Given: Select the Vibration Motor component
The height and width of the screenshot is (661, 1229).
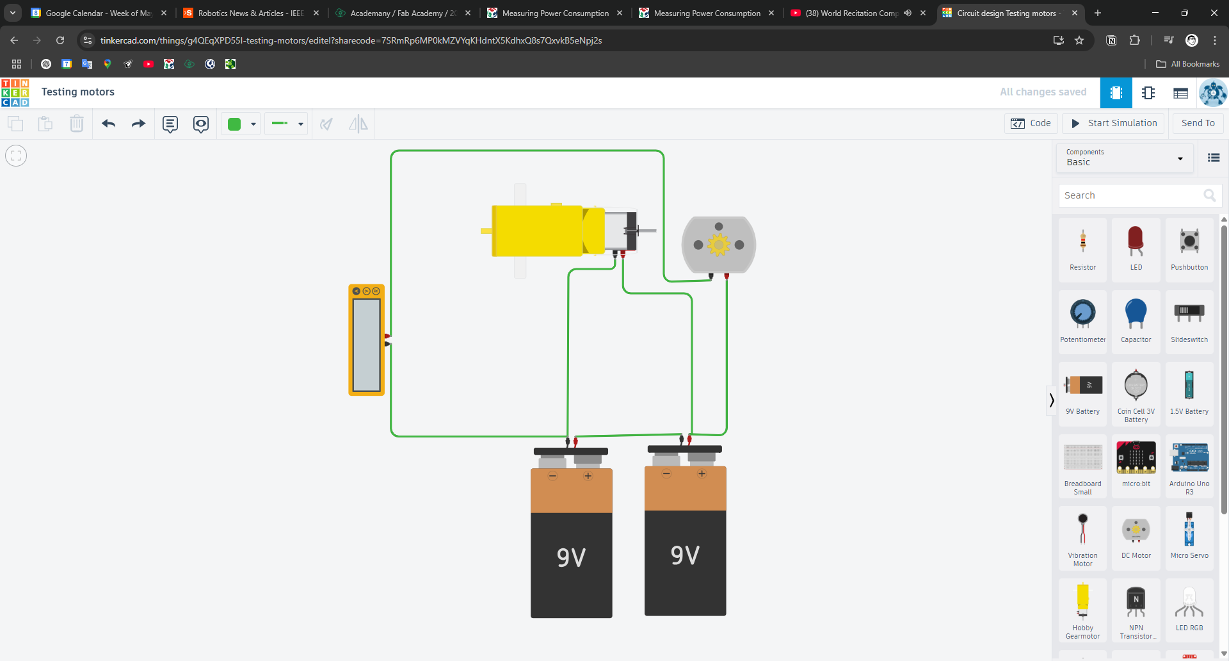Looking at the screenshot, I should (1083, 538).
